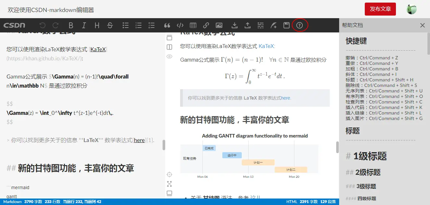Switch to split column layout icon

point(169,47)
